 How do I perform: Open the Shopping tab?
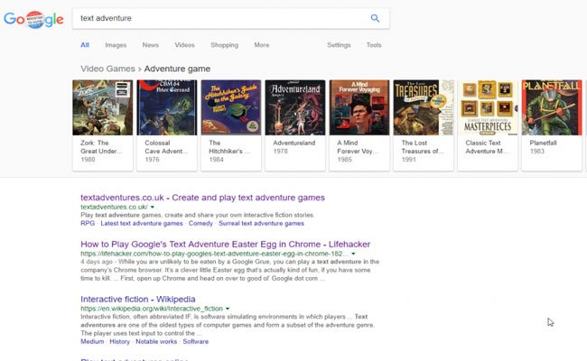tap(224, 45)
